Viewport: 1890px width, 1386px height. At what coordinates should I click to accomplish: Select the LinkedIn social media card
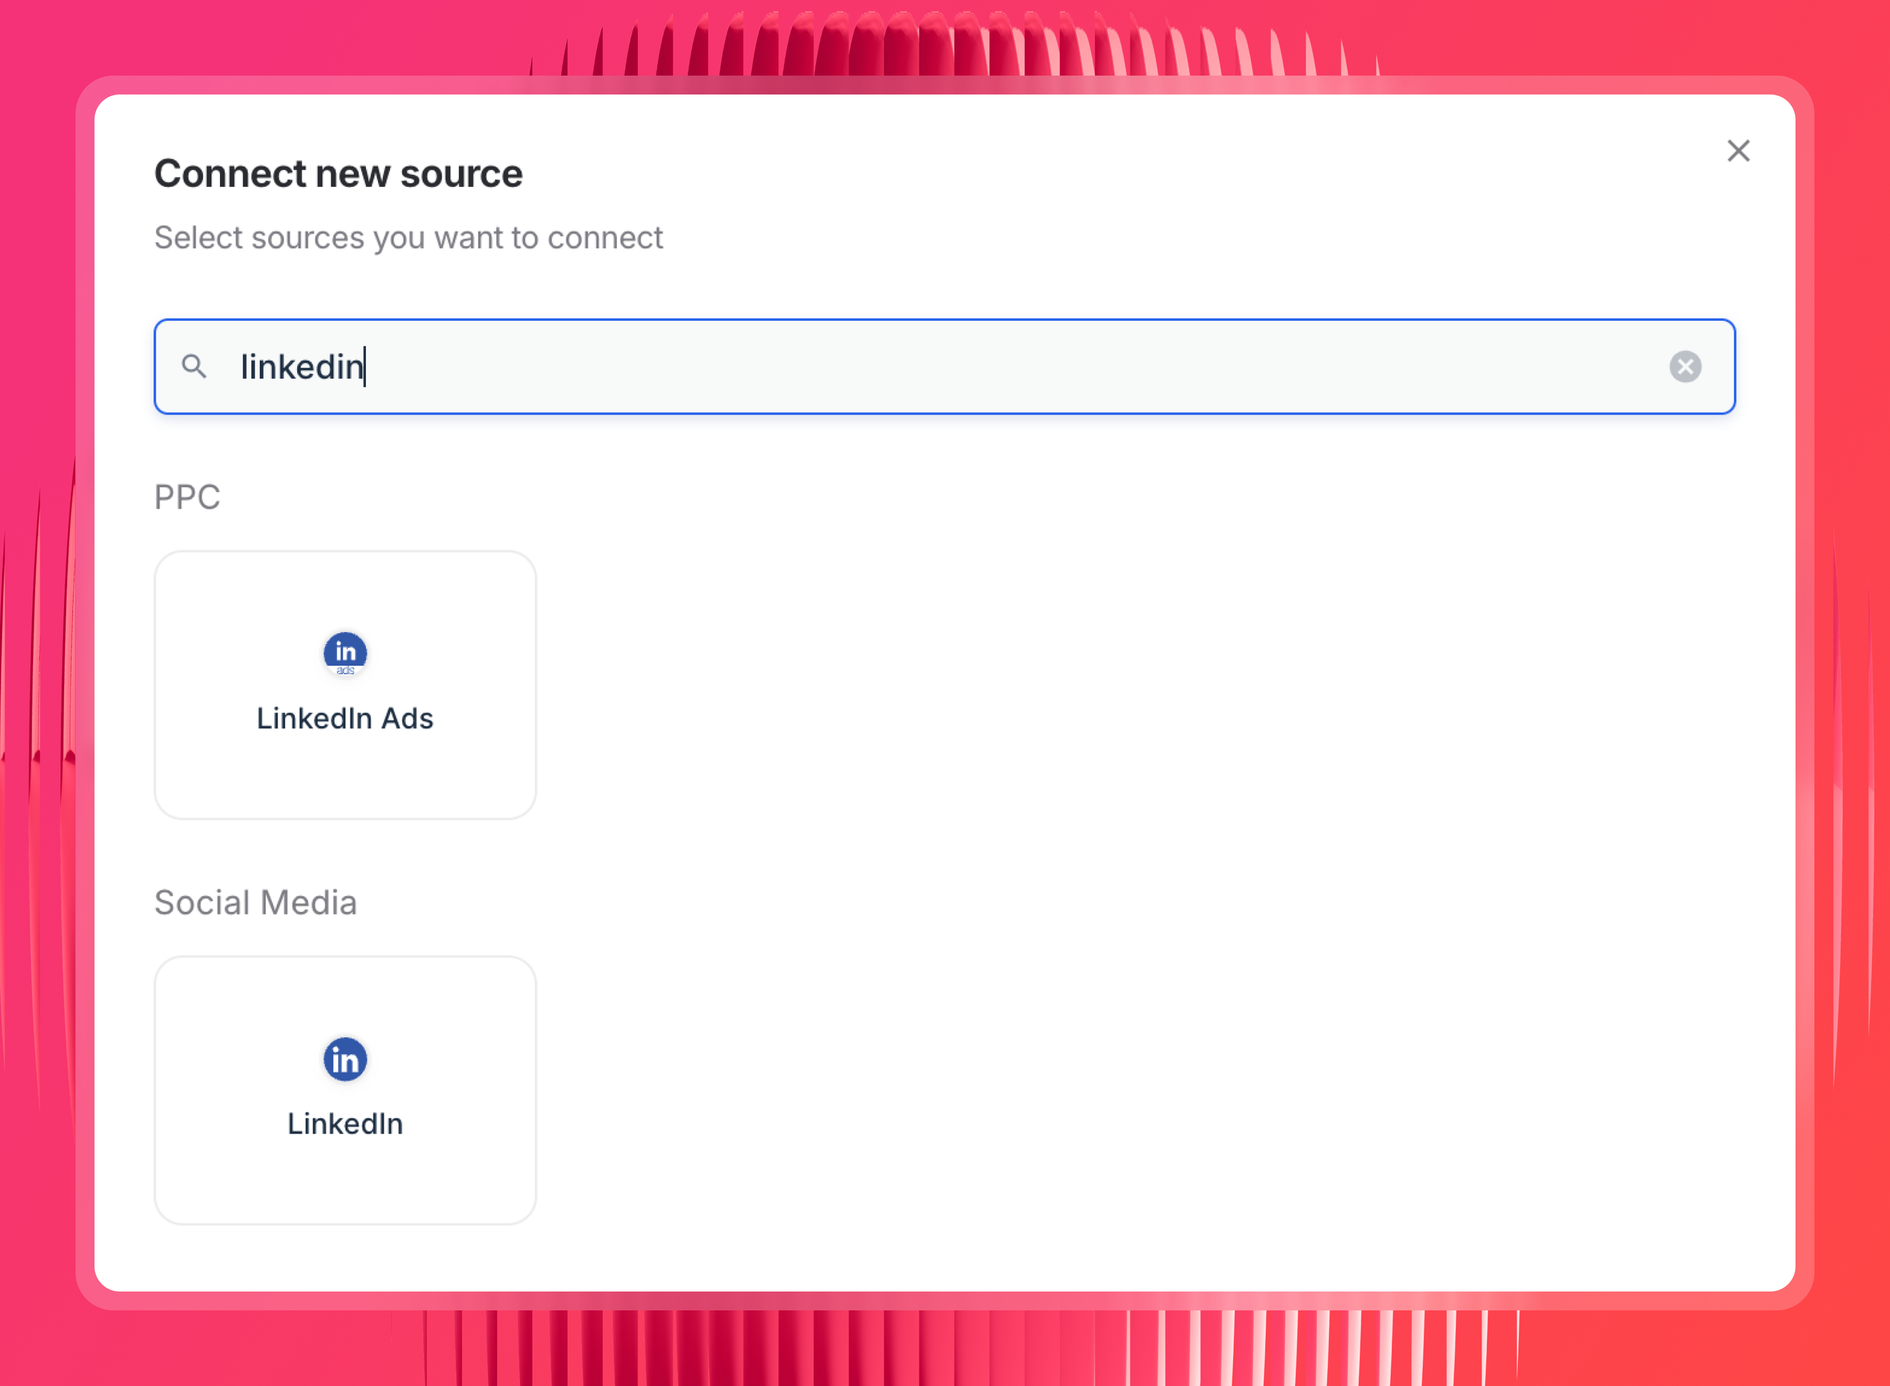point(345,1090)
